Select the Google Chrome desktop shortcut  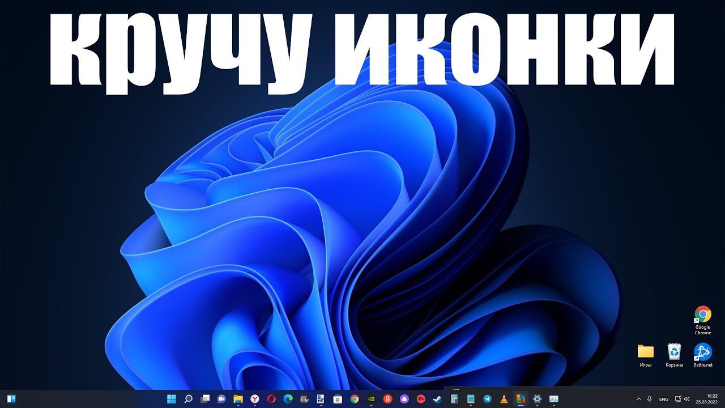pyautogui.click(x=703, y=321)
